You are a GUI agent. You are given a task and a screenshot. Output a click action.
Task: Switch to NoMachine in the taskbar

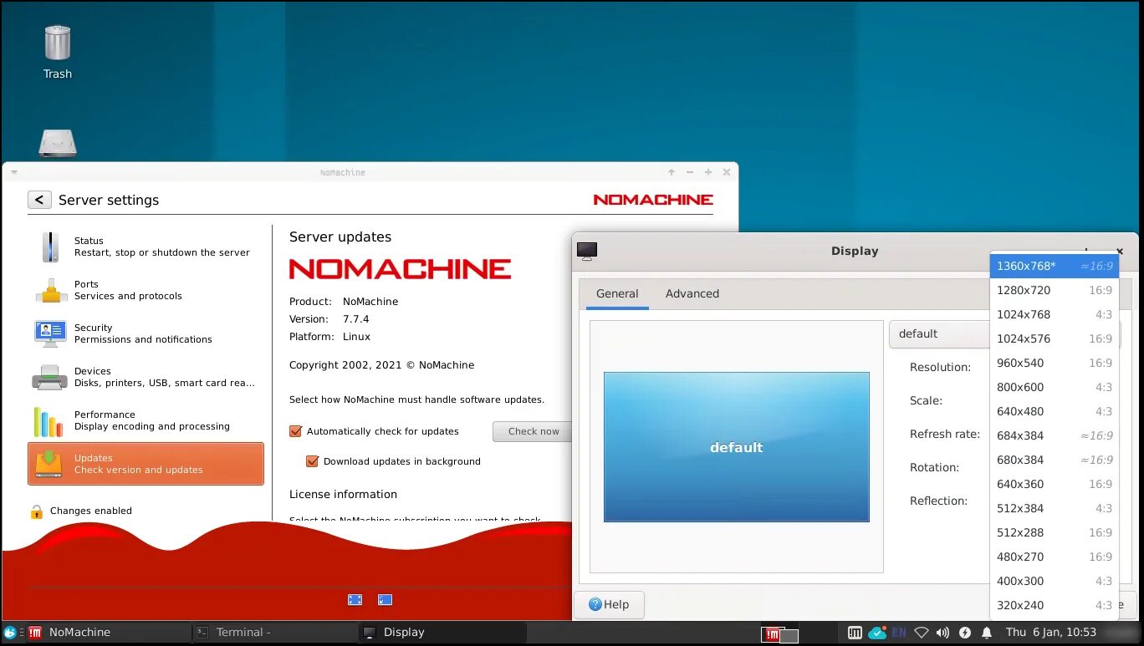107,633
